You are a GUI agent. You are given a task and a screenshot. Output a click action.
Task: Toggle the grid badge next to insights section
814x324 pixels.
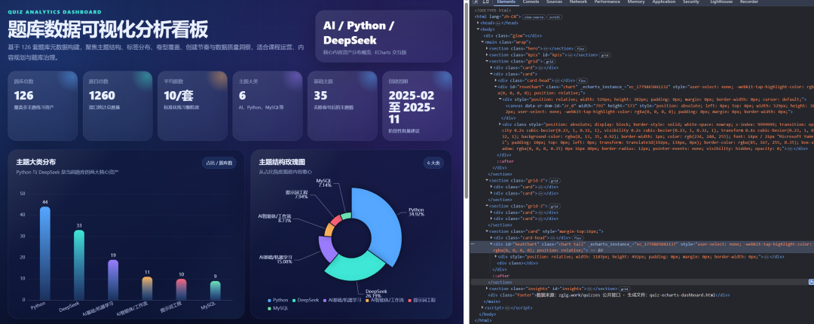click(623, 288)
